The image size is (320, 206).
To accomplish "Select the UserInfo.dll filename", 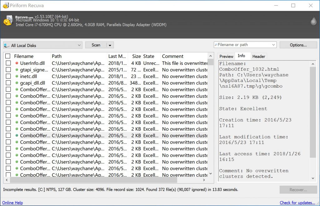I will point(32,63).
